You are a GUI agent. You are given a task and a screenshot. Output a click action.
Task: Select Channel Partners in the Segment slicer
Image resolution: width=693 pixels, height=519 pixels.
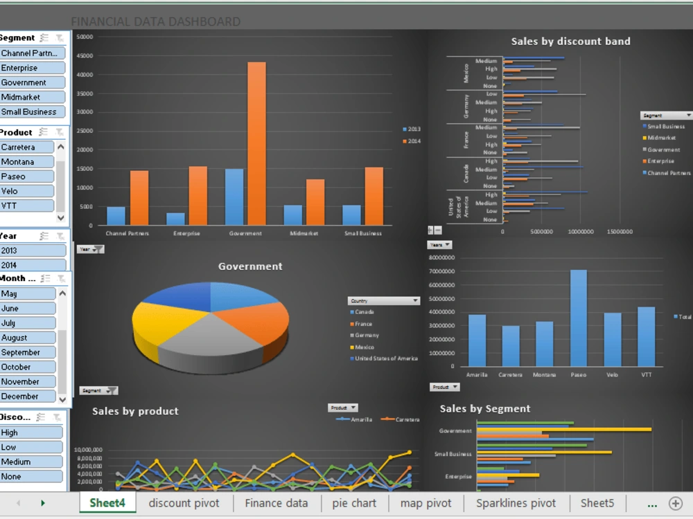[33, 53]
